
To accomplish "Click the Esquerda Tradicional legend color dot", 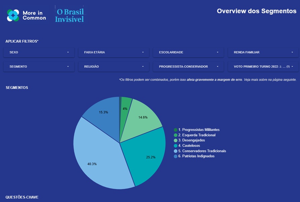I will point(175,135).
